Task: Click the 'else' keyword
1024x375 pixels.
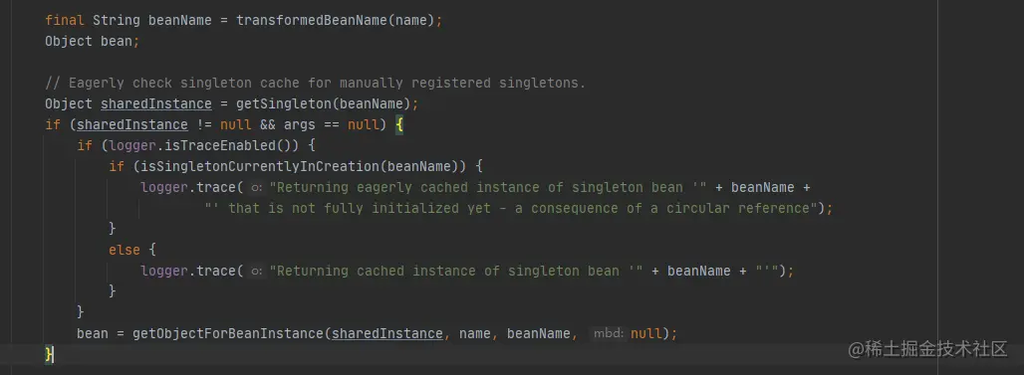Action: [125, 250]
